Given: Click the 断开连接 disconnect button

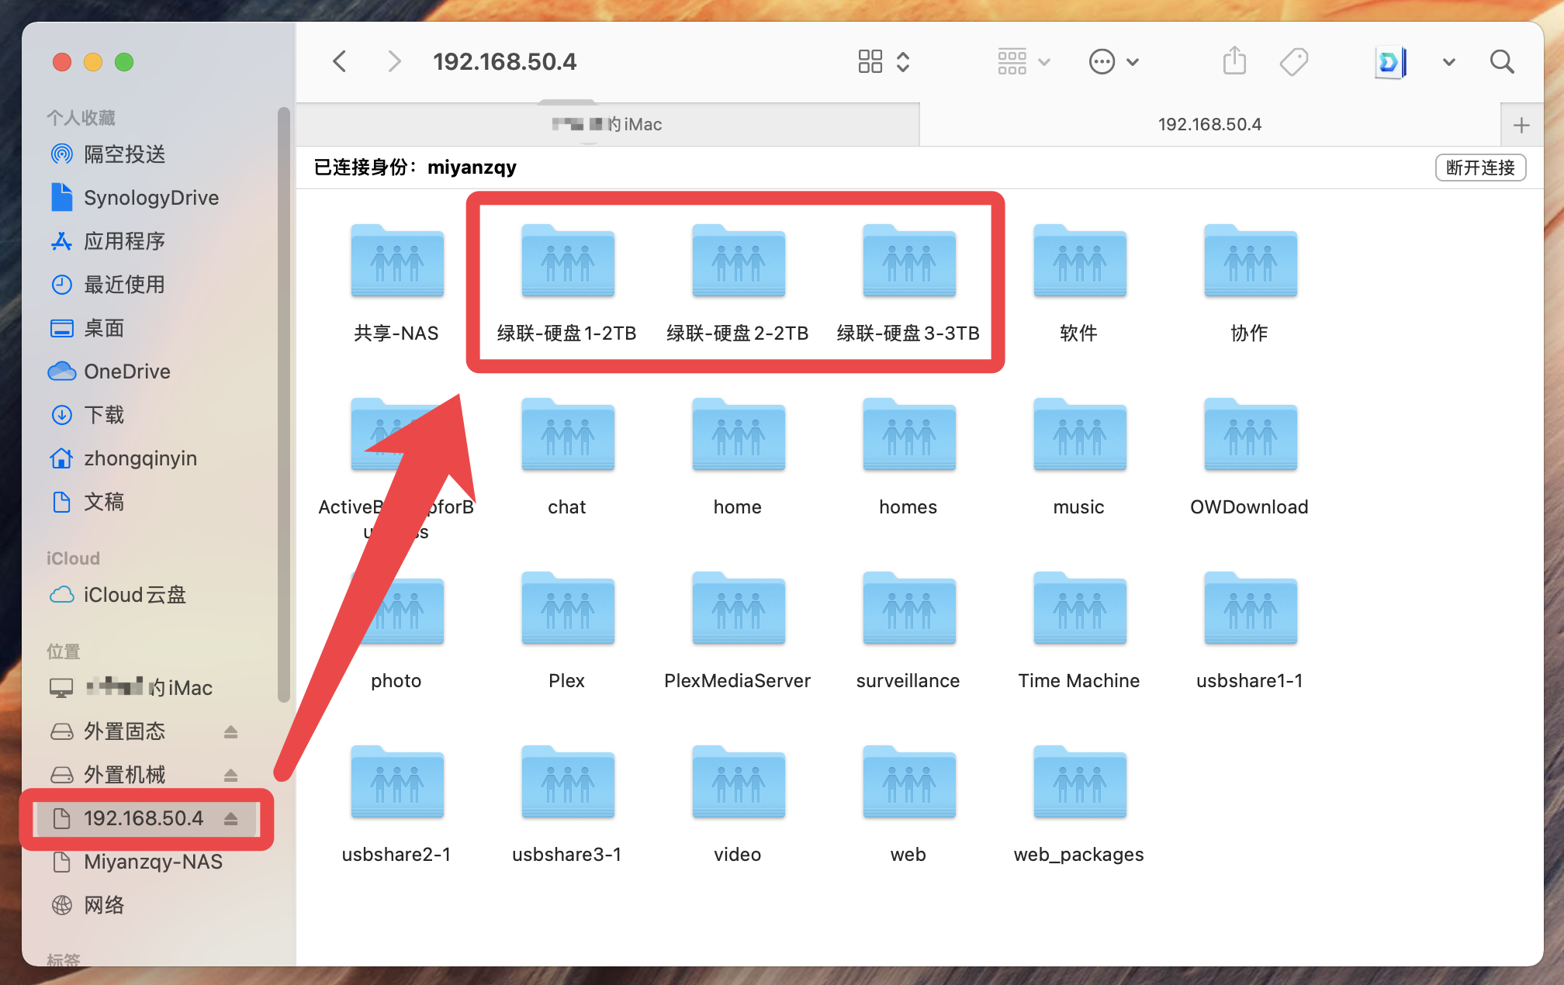Looking at the screenshot, I should click(x=1480, y=168).
